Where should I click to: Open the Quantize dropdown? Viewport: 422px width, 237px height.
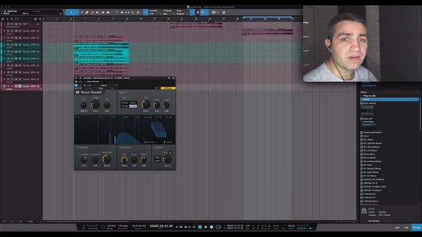(154, 12)
